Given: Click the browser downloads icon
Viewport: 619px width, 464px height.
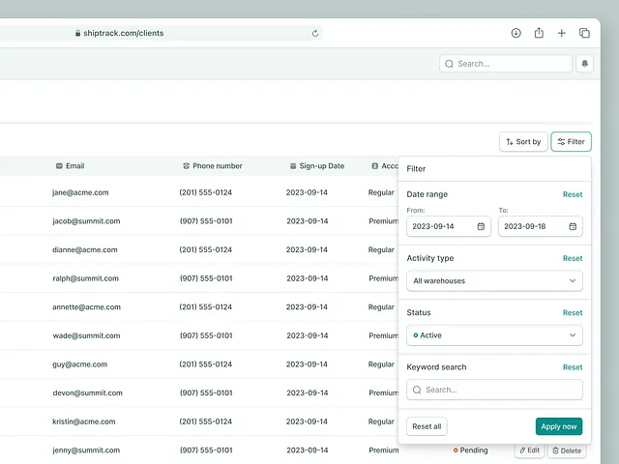Looking at the screenshot, I should tap(516, 33).
